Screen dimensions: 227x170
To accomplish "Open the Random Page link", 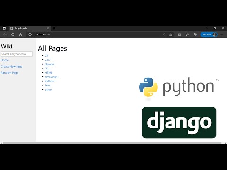I will (9, 73).
